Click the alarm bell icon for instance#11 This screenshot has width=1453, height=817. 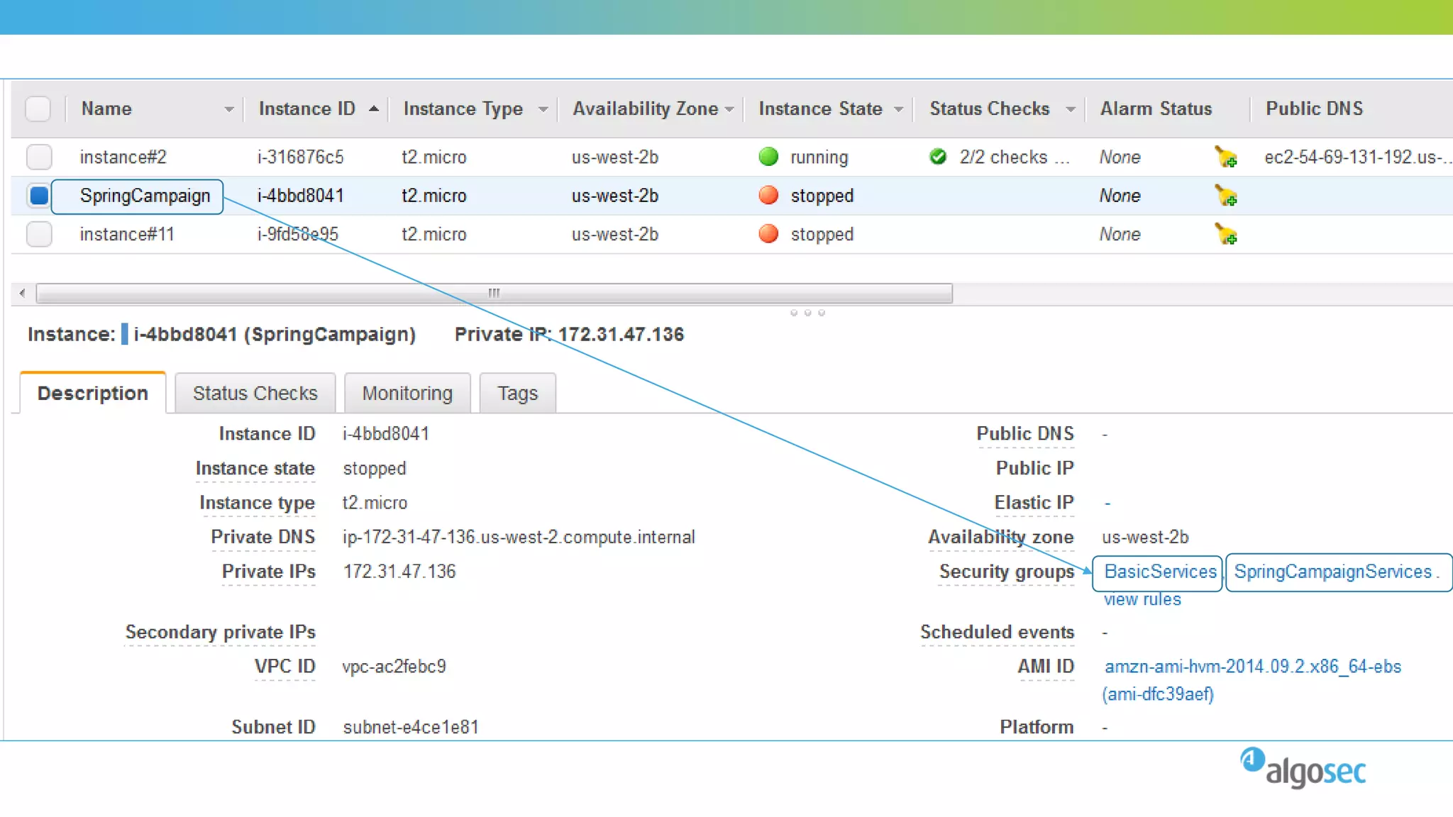[1225, 234]
